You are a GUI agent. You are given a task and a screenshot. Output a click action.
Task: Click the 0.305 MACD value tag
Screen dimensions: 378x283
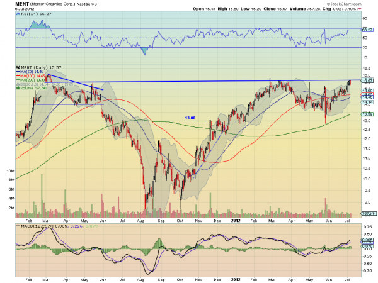click(367, 240)
